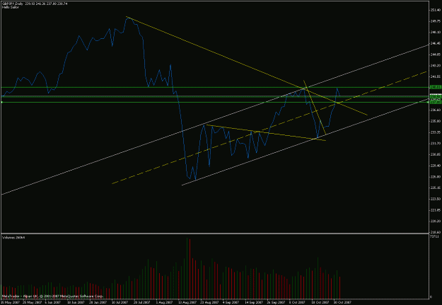Click the 18 Oct 2007 date label
The width and height of the screenshot is (442, 305).
pos(320,302)
